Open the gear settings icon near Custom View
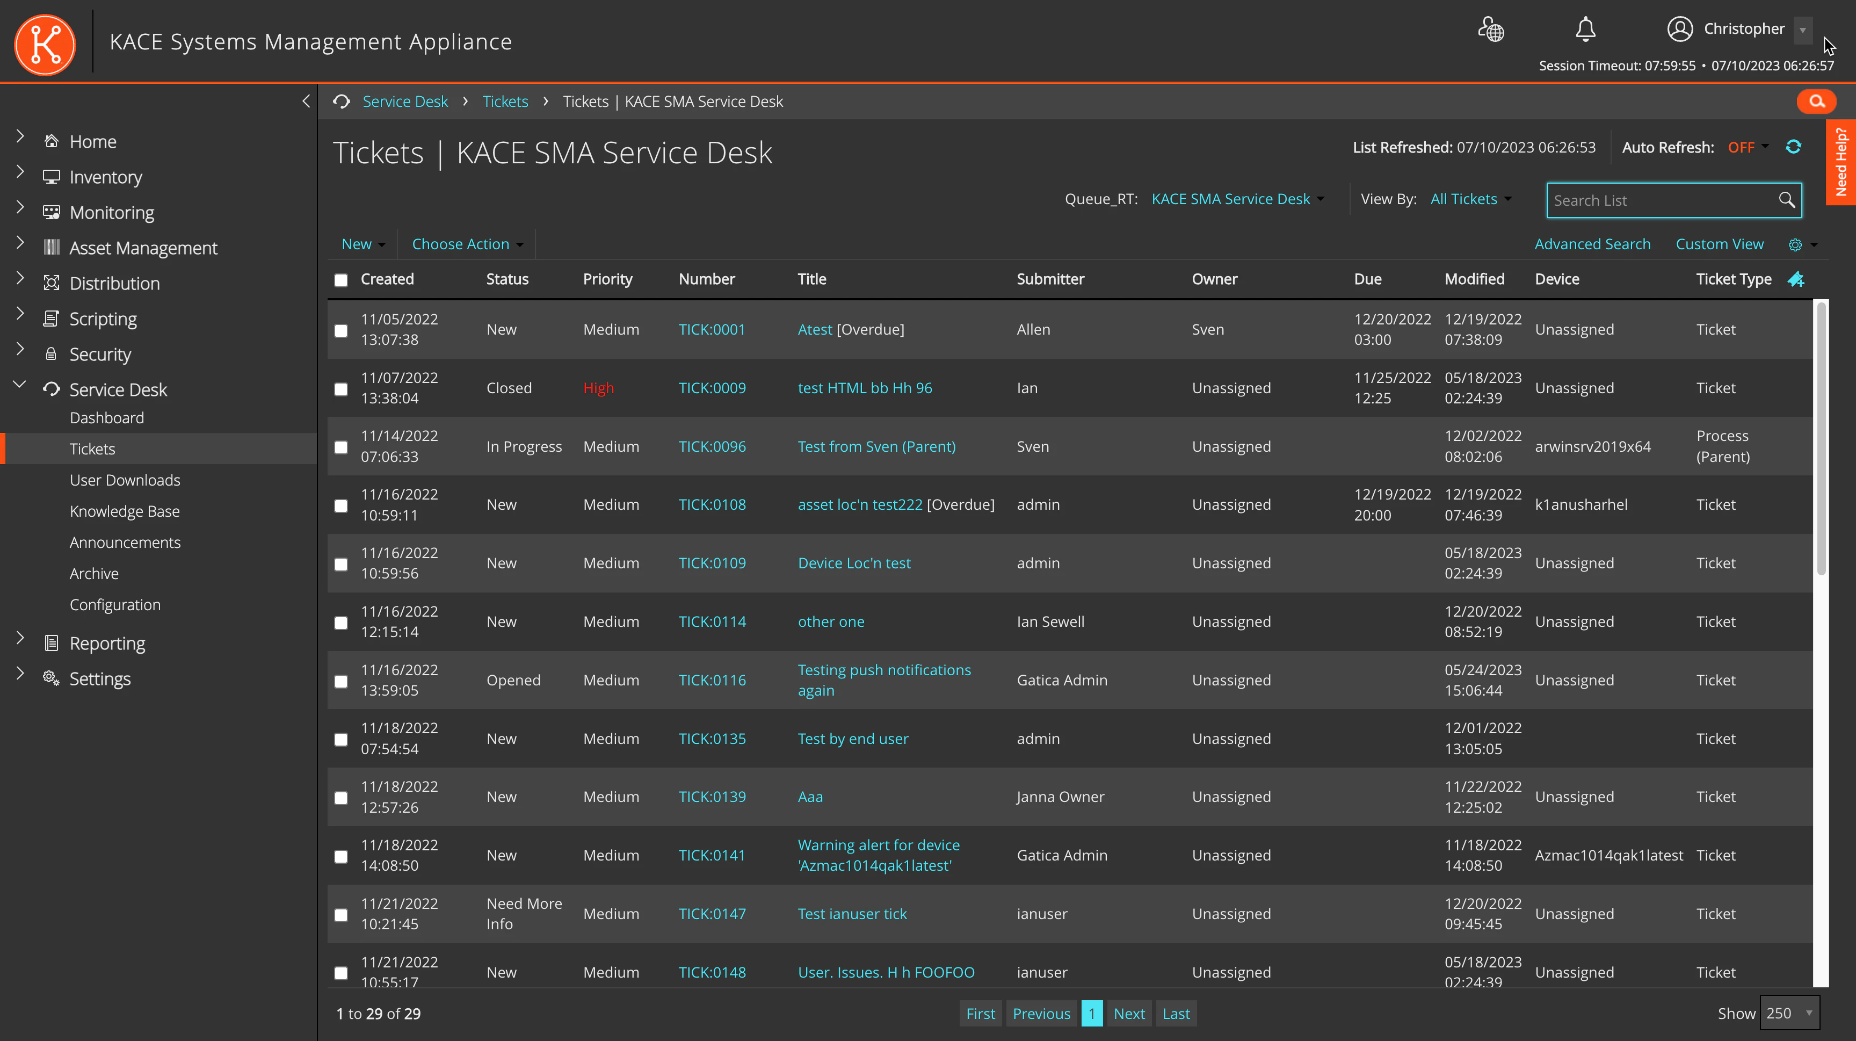 (x=1795, y=244)
